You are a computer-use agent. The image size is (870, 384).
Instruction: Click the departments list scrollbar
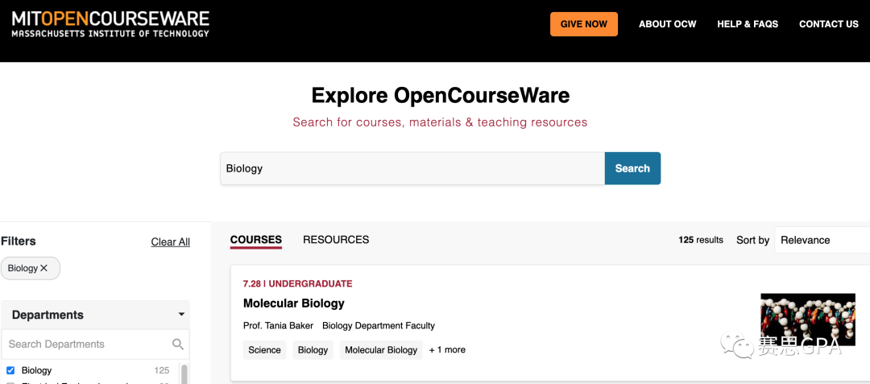pyautogui.click(x=184, y=374)
